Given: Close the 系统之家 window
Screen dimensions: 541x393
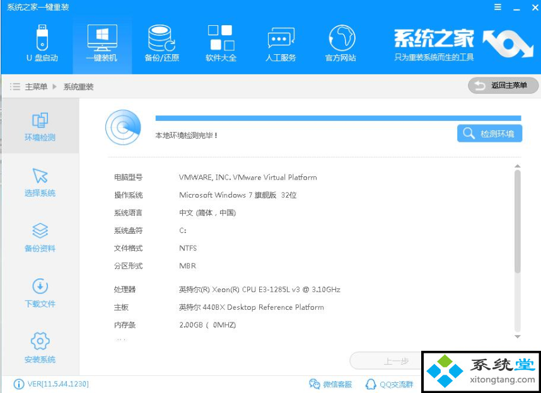Looking at the screenshot, I should (x=535, y=8).
